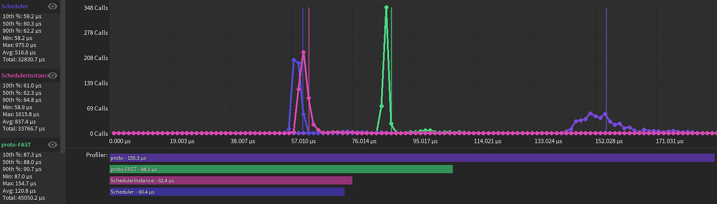Click the 57.010 µs axis label
Viewport: 717px width, 204px height.
coord(303,141)
